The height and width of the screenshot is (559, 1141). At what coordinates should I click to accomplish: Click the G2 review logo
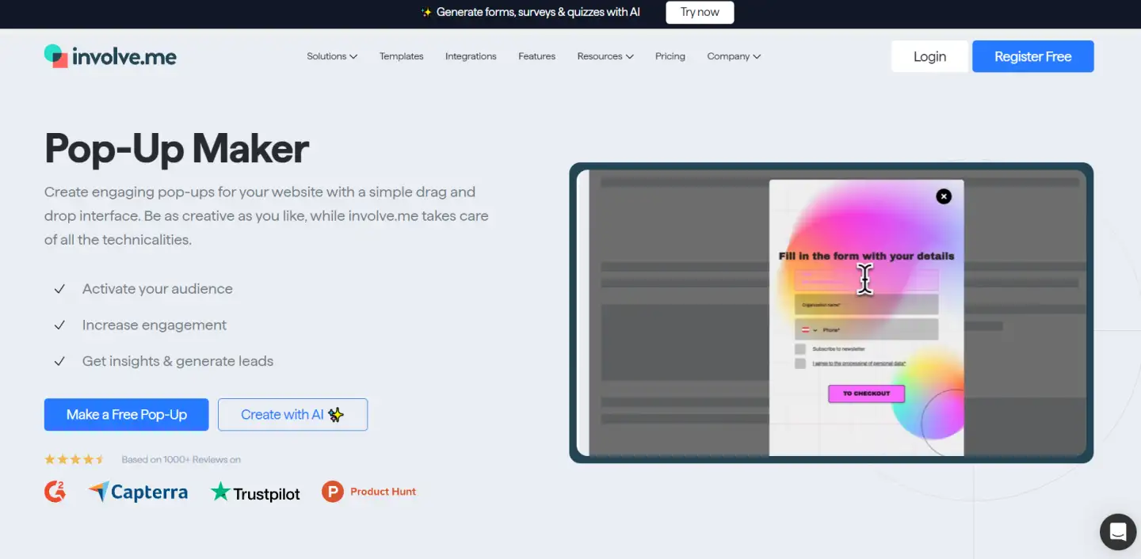coord(55,492)
